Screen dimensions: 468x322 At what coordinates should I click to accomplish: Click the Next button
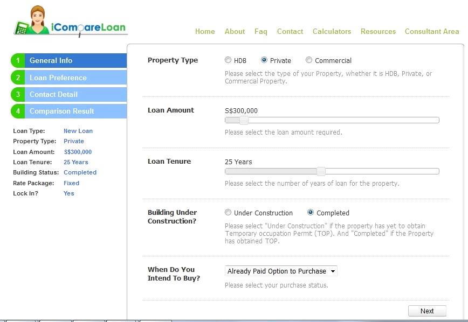pyautogui.click(x=427, y=311)
